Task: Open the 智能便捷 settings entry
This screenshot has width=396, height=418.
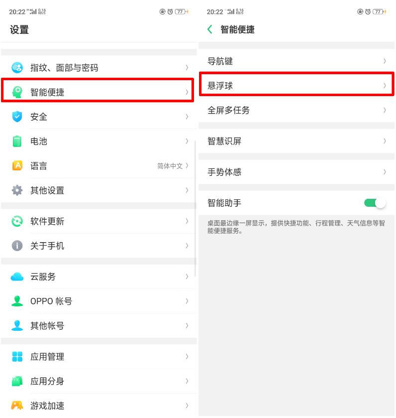Action: click(98, 90)
